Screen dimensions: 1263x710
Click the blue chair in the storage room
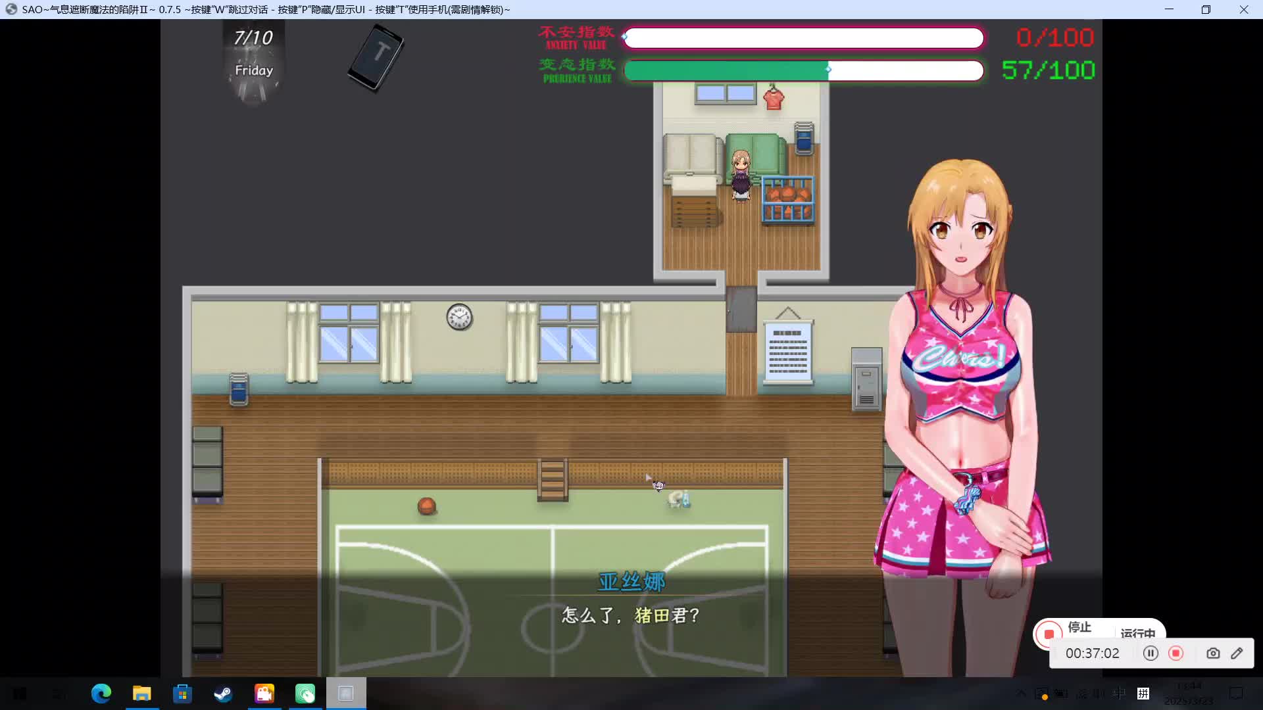pos(804,138)
